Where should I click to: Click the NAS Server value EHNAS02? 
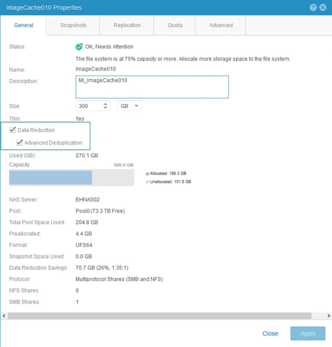point(88,200)
